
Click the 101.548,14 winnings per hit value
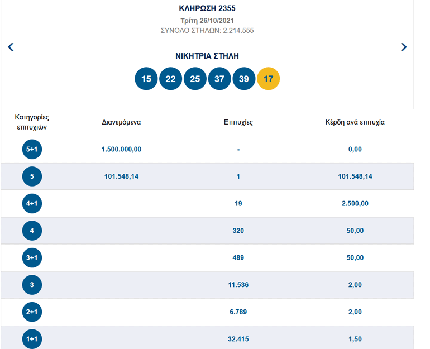point(355,176)
